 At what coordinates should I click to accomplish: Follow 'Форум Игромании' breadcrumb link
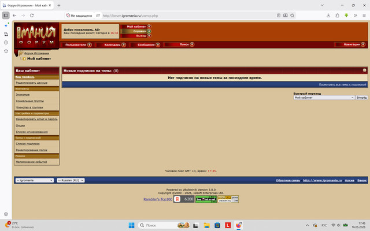(36, 53)
